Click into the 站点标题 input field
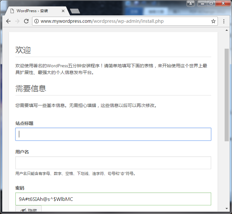Image resolution: width=232 pixels, height=214 pixels. (x=113, y=134)
